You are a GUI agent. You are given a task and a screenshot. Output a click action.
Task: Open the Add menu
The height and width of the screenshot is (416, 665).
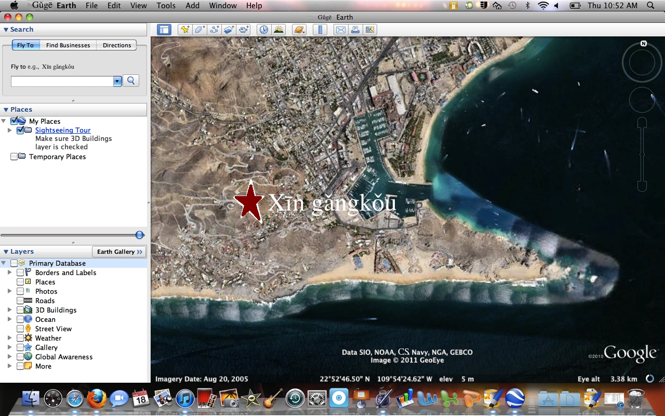(192, 6)
